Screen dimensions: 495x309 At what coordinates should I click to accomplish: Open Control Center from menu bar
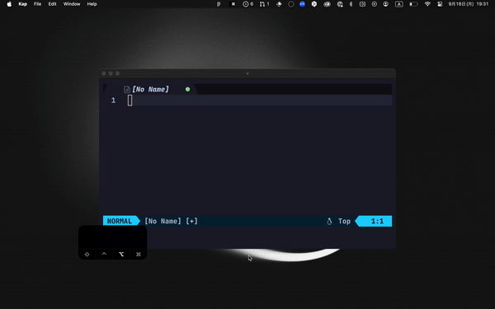click(440, 4)
